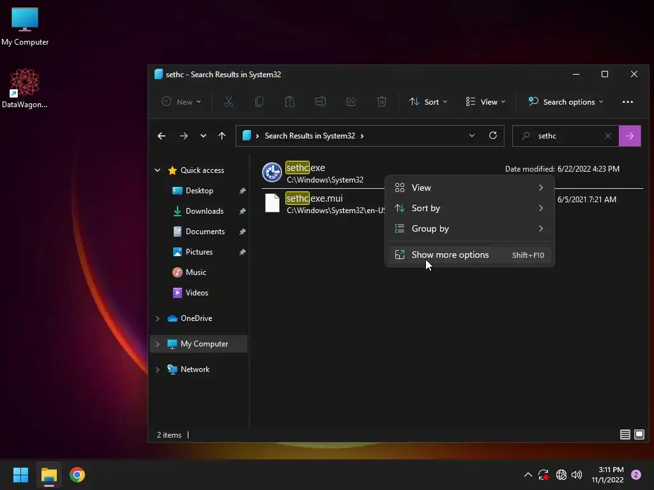The height and width of the screenshot is (490, 654).
Task: Open Videos in Quick access
Action: [x=197, y=292]
